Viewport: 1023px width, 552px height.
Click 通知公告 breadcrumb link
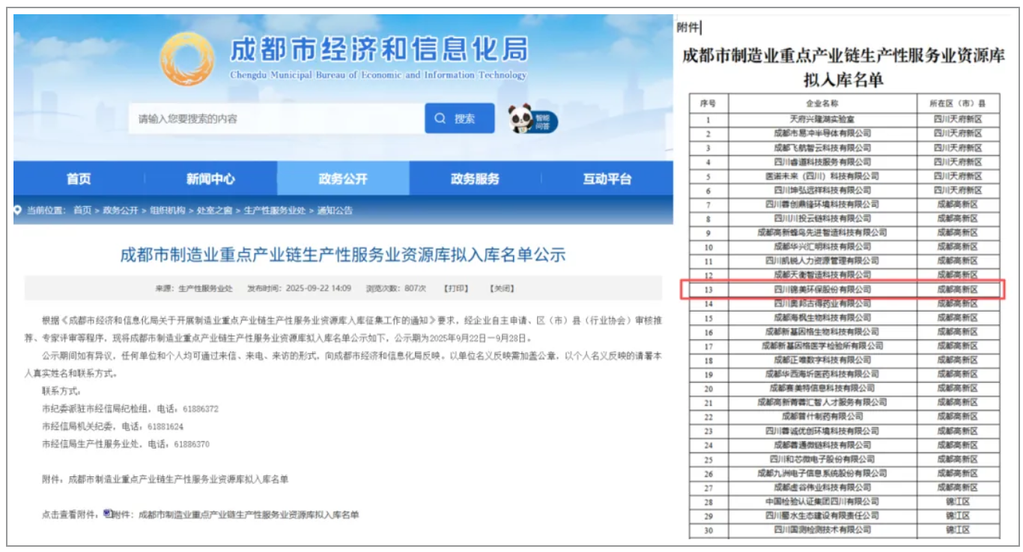coord(335,210)
